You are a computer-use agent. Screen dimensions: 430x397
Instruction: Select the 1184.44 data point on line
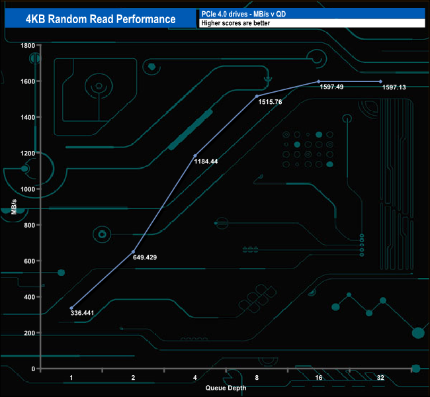(195, 156)
